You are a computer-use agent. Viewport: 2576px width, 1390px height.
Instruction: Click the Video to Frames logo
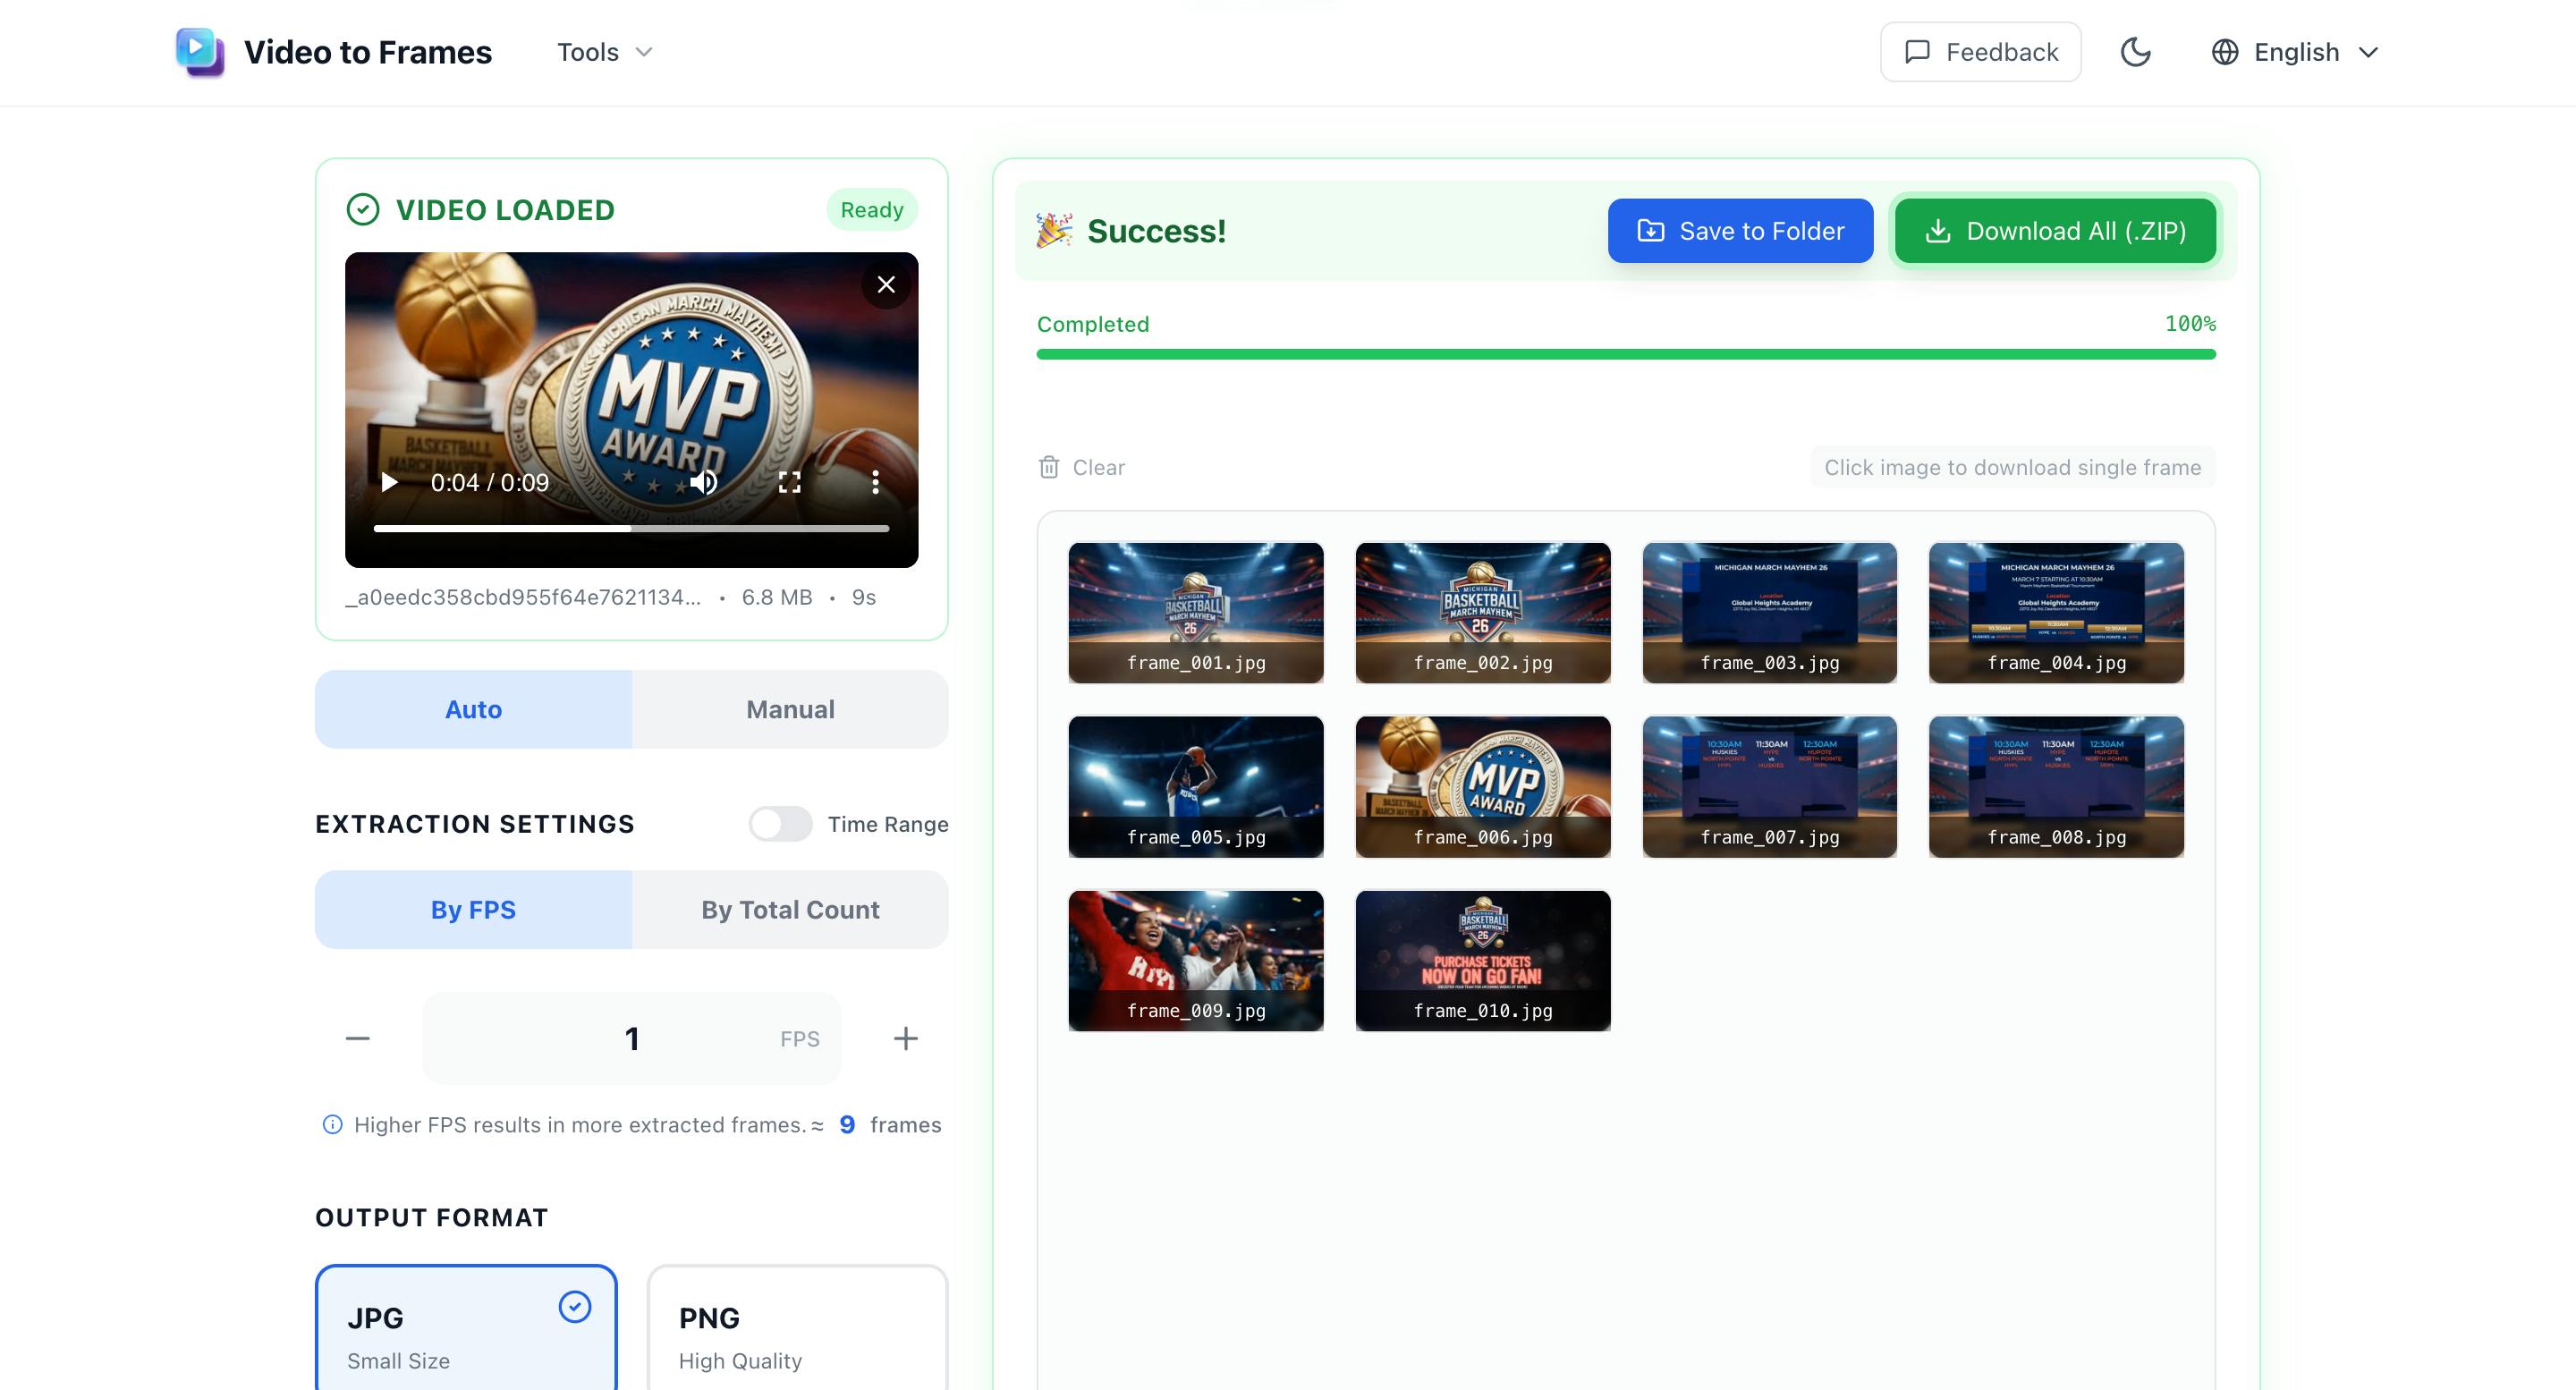[x=199, y=52]
